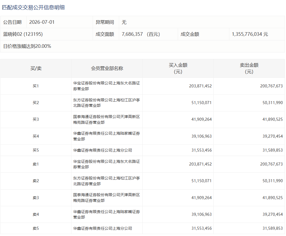The image size is (286, 236).
Task: Click 华鑫证券上海分公司 name in 卖5 row
Action: click(x=103, y=228)
